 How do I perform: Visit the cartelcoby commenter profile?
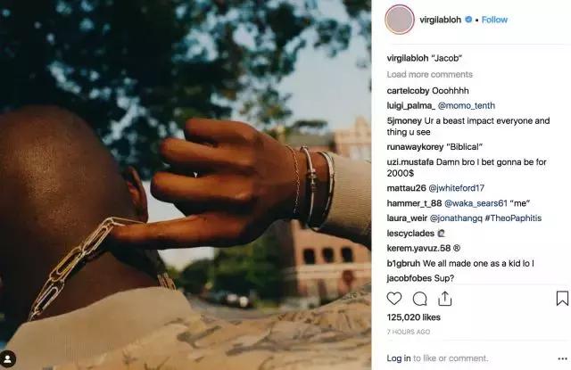click(408, 91)
